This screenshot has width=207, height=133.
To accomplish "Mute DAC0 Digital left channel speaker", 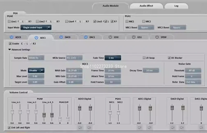I will point(172,128).
